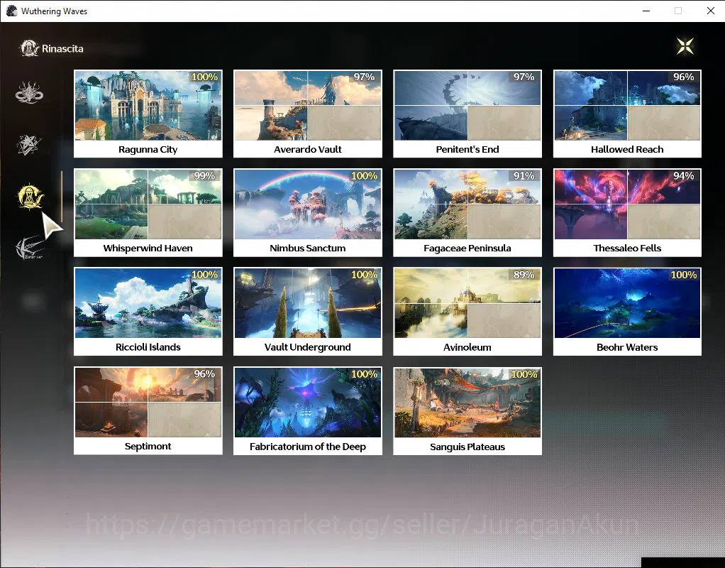Open the Beohr Waters area card
The image size is (725, 568).
tap(627, 312)
